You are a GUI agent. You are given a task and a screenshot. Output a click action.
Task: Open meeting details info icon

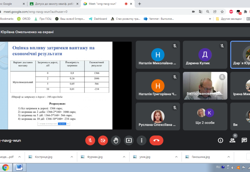220,140
